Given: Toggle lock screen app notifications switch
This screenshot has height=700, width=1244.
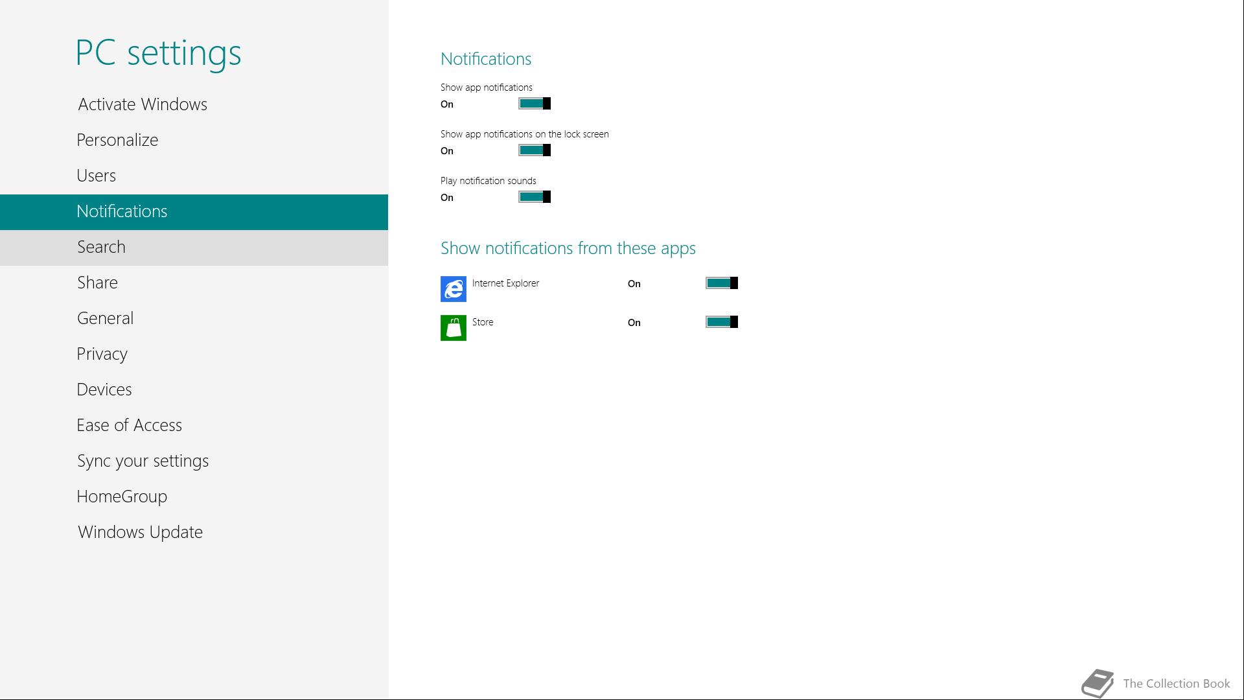Looking at the screenshot, I should coord(535,150).
